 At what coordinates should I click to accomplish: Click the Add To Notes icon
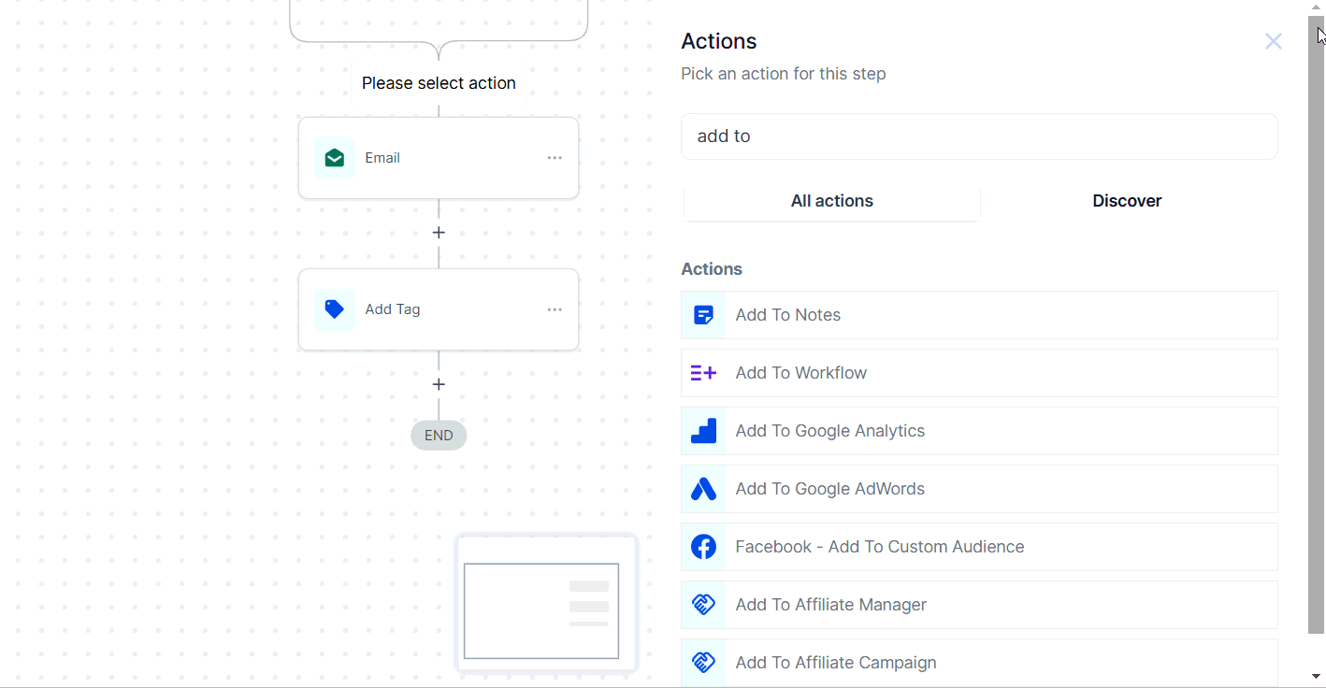pos(704,315)
